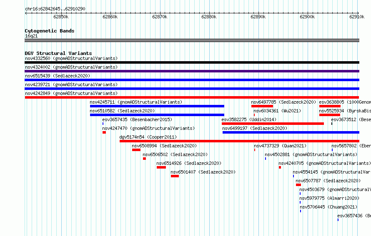Screen dimensions: 371x236
Task: Open esv3657436 variant label
Action: pyautogui.click(x=354, y=216)
